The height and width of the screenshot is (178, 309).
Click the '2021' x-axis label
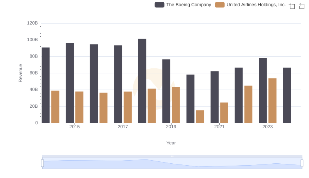pyautogui.click(x=219, y=127)
